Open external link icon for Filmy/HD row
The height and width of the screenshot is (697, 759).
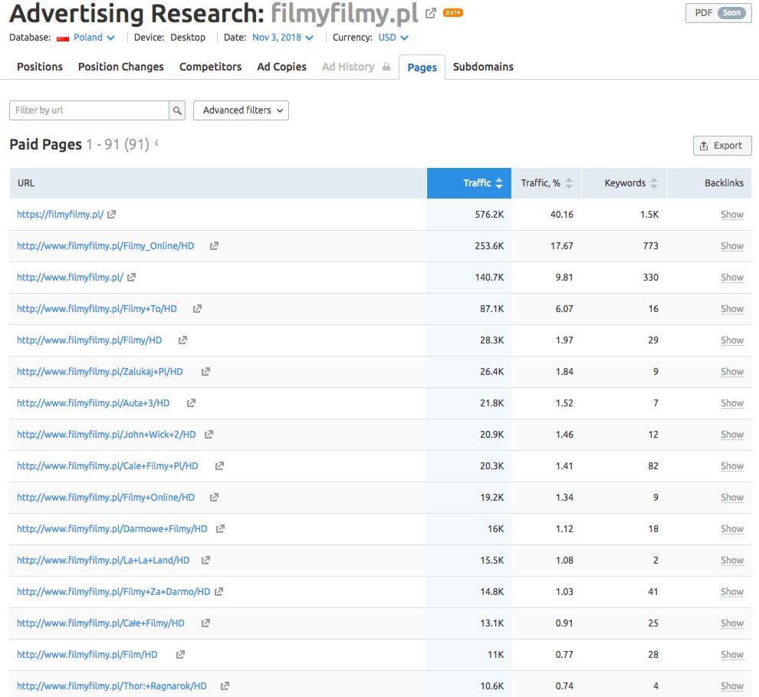click(x=182, y=340)
